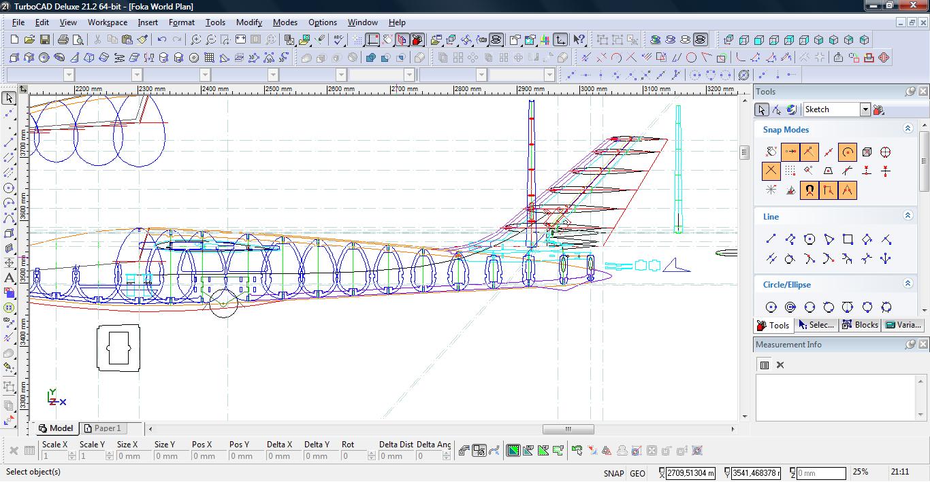
Task: Click the Zoom In magnifier icon
Action: coord(195,40)
